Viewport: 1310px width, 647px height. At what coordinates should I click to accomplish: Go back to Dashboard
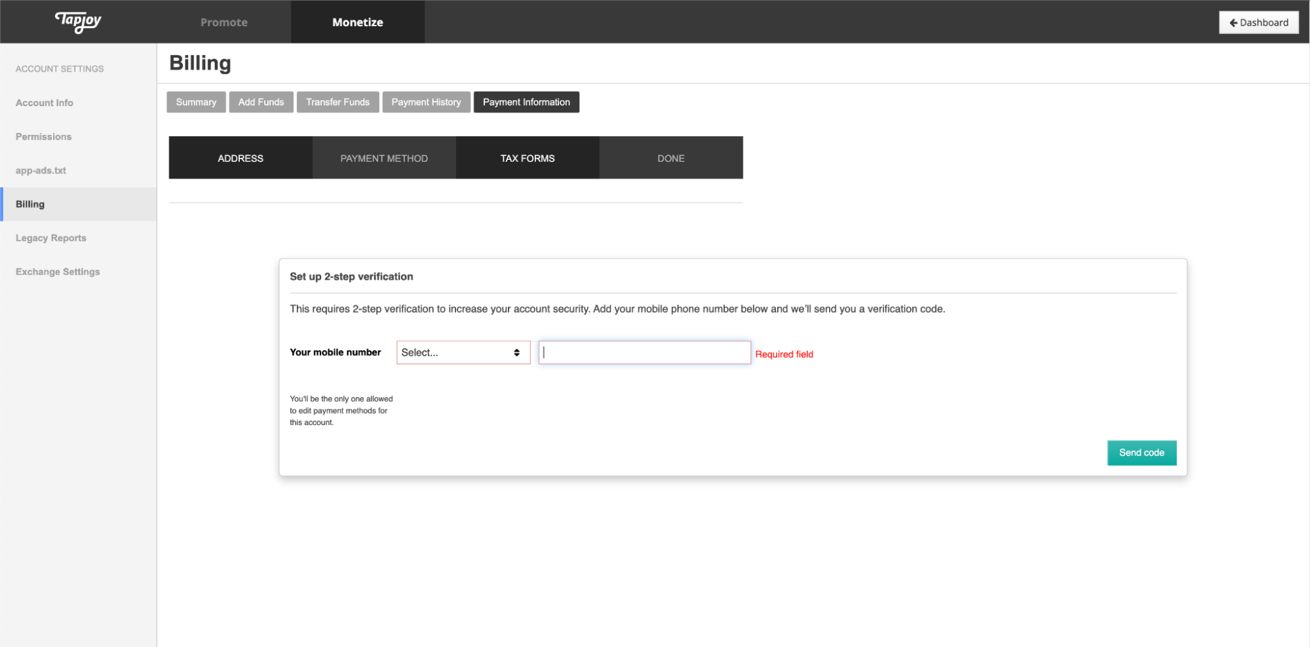click(x=1258, y=22)
